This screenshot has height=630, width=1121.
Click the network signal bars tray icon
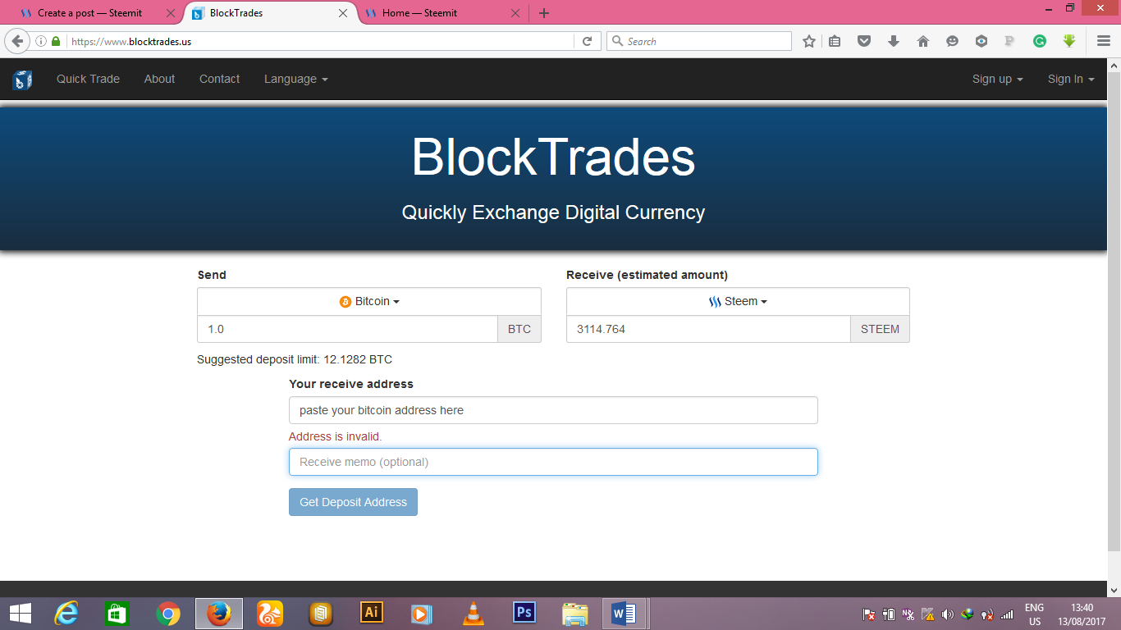pos(1007,614)
